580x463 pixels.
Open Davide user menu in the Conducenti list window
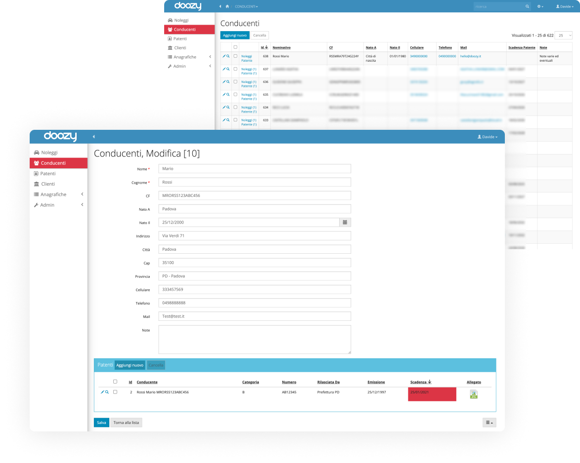point(565,6)
